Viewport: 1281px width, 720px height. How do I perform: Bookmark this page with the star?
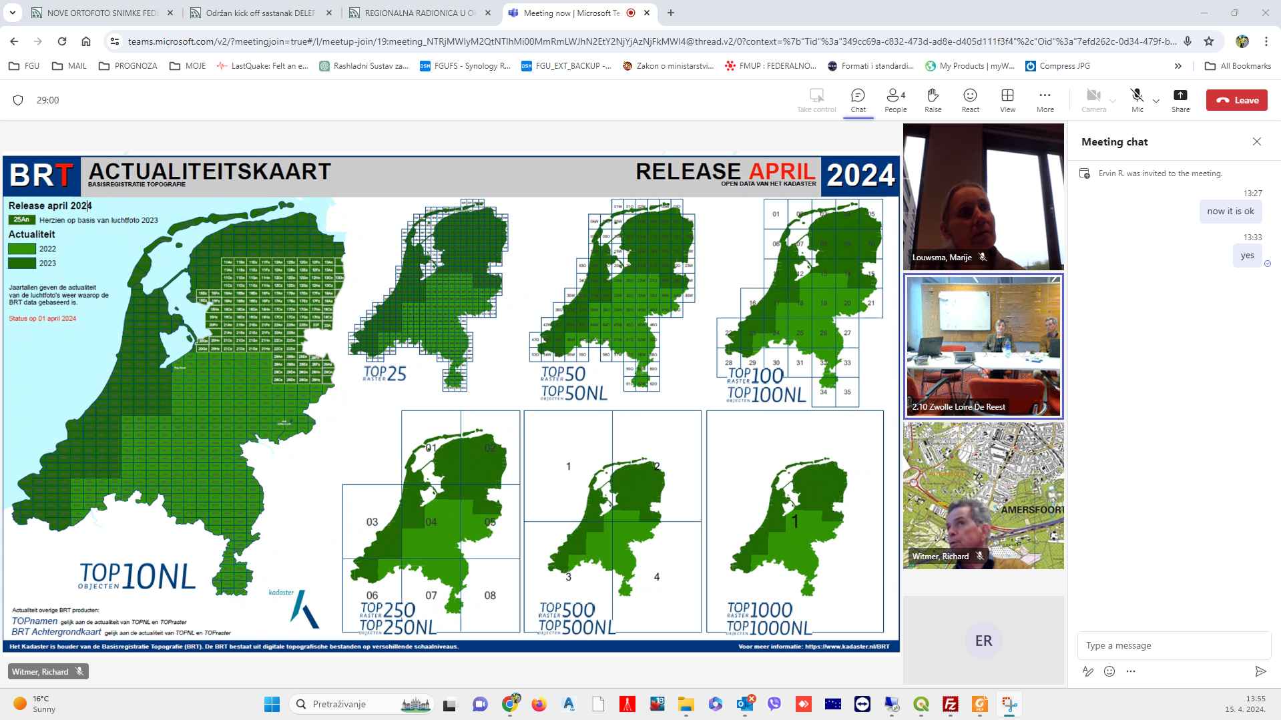[x=1209, y=41]
